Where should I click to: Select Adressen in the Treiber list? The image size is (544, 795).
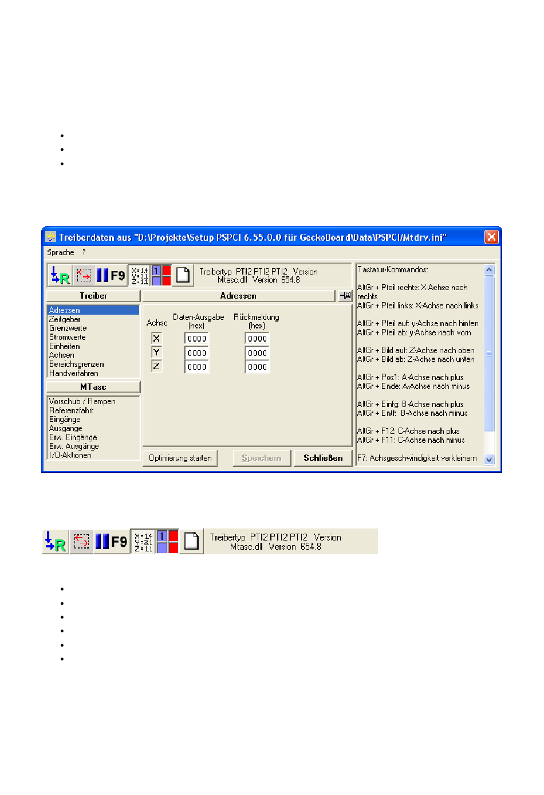[93, 310]
